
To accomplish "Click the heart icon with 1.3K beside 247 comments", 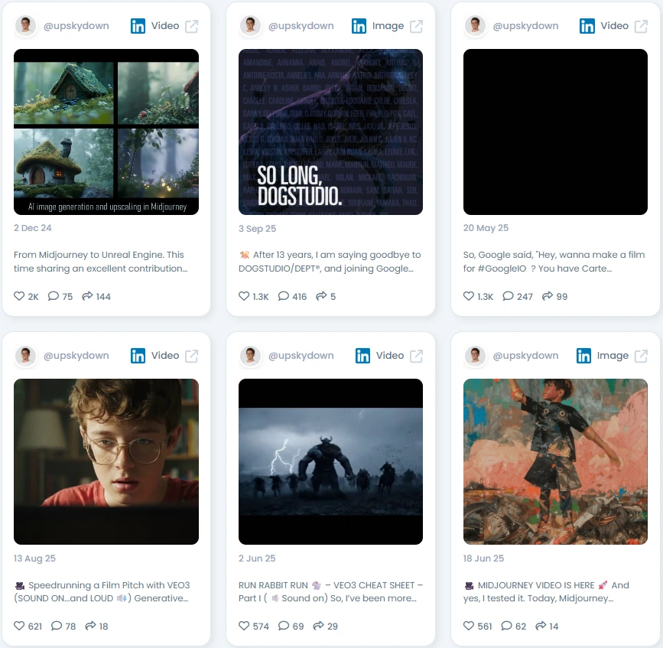I will click(x=469, y=296).
